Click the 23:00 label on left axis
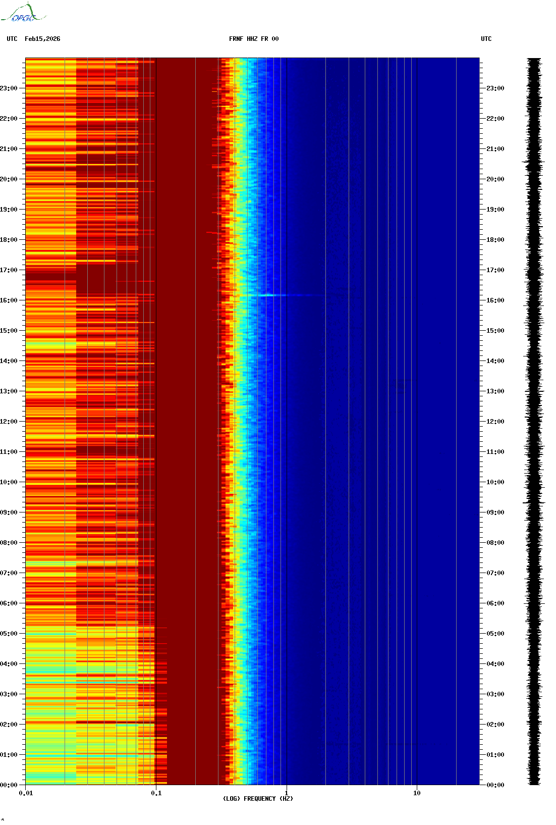556x825 pixels. pyautogui.click(x=9, y=88)
